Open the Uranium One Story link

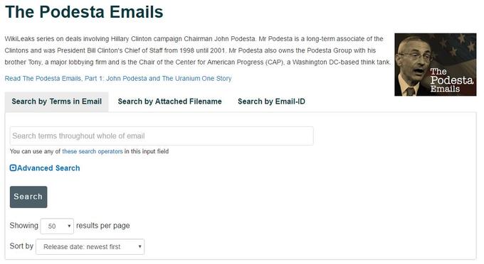click(x=118, y=79)
